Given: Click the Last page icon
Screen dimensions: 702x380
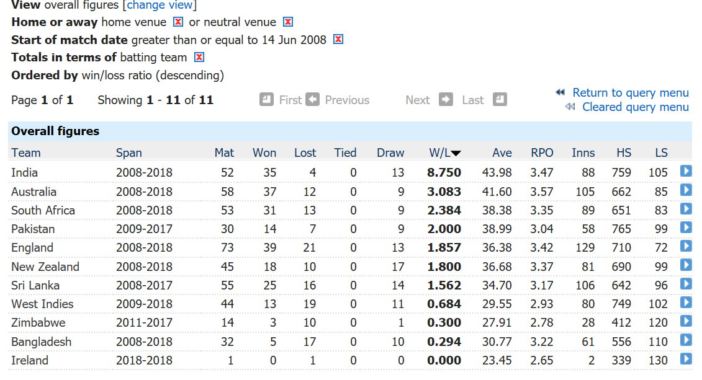Looking at the screenshot, I should tap(500, 99).
